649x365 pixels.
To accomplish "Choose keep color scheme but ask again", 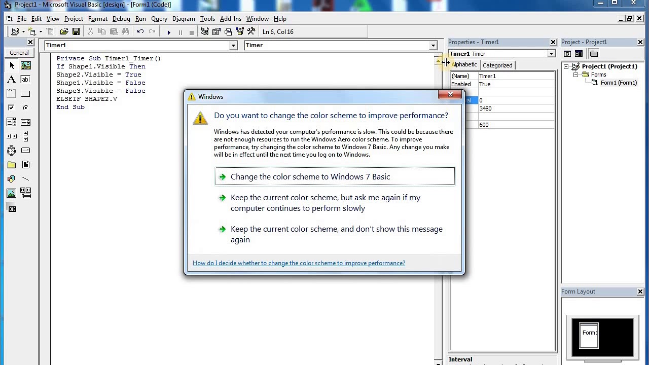I will click(x=335, y=203).
